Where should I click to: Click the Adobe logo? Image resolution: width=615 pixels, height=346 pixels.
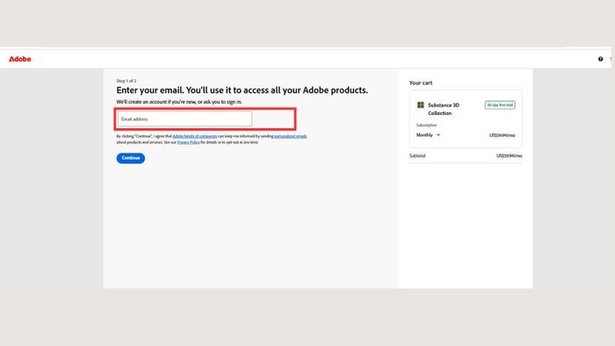coord(20,59)
